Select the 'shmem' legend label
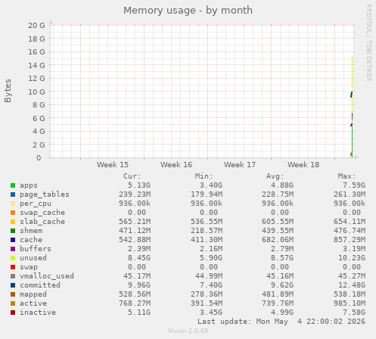The height and width of the screenshot is (339, 376). click(x=31, y=231)
